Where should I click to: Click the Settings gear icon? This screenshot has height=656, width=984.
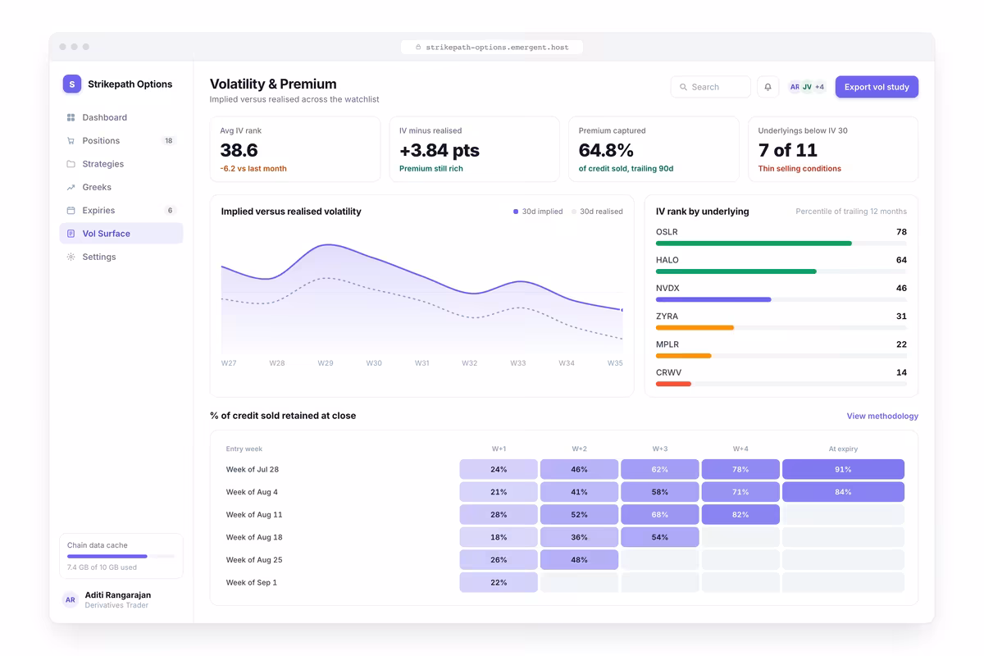tap(71, 257)
